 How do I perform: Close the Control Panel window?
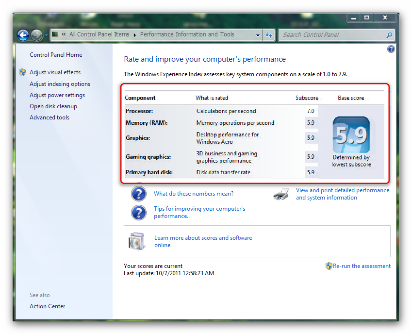(385, 17)
